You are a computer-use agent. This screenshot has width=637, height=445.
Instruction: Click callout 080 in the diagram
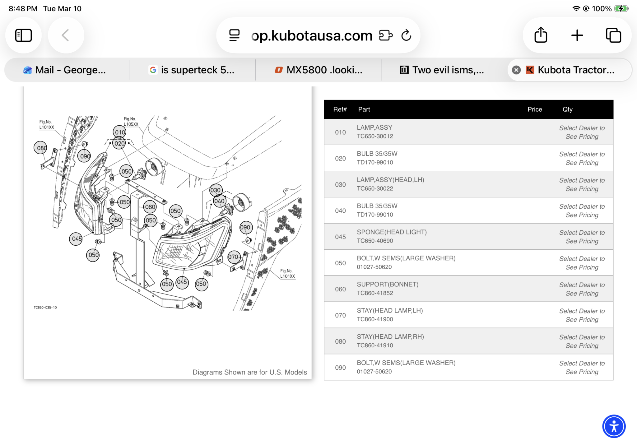41,148
